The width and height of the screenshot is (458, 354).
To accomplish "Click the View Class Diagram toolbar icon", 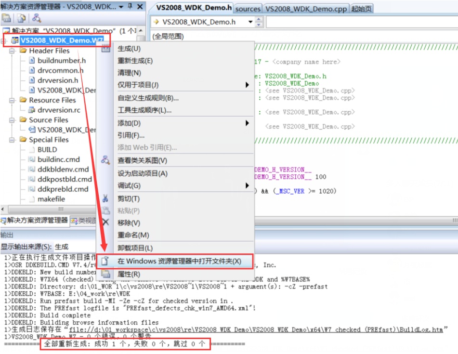I will tap(37, 18).
